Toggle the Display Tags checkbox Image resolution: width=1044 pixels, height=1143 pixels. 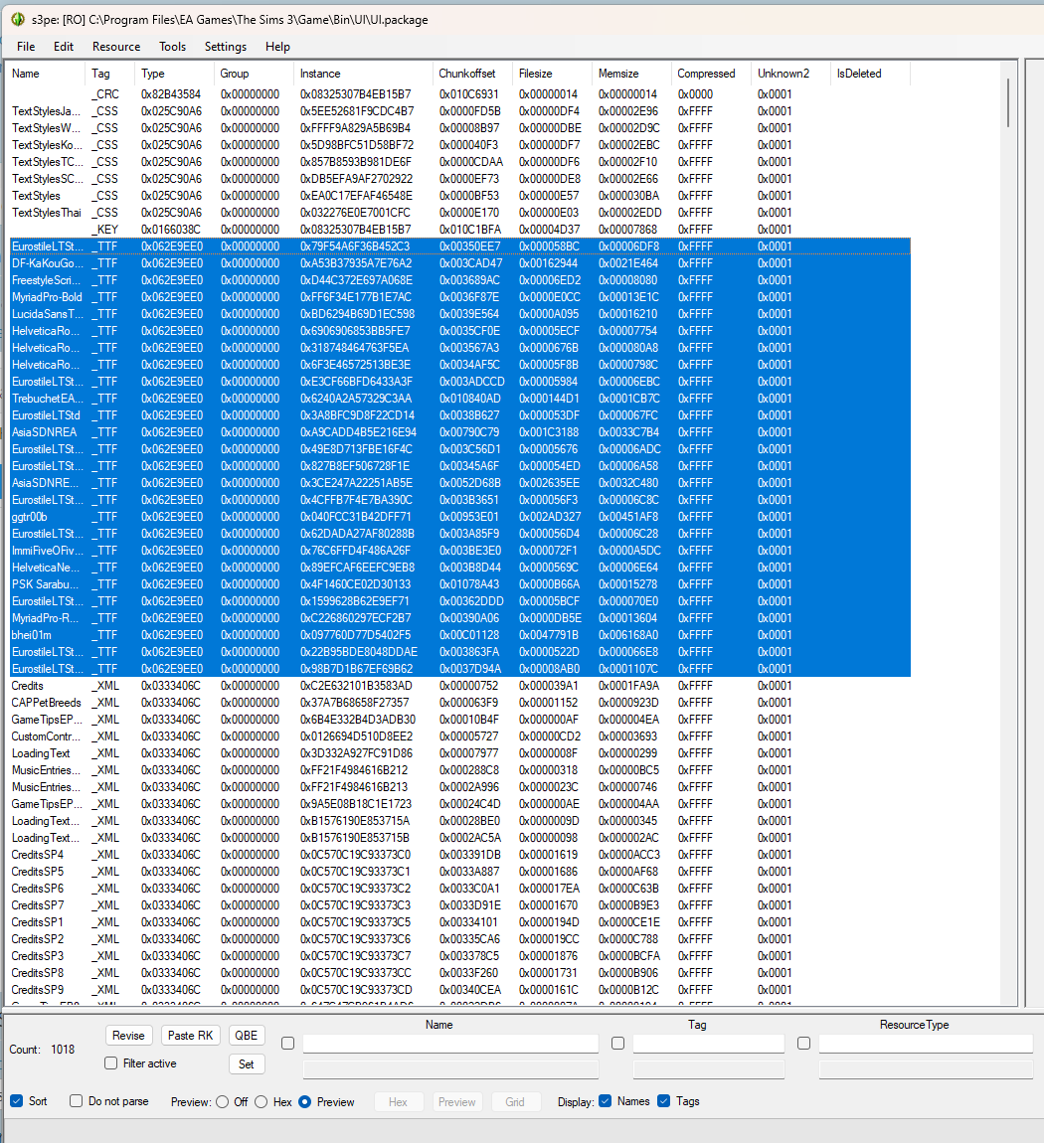[x=664, y=1101]
